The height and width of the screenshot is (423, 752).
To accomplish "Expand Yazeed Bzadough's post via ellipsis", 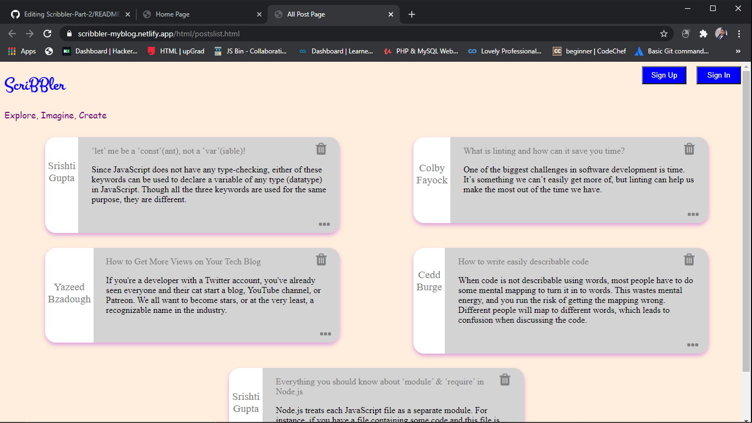I will tap(325, 333).
